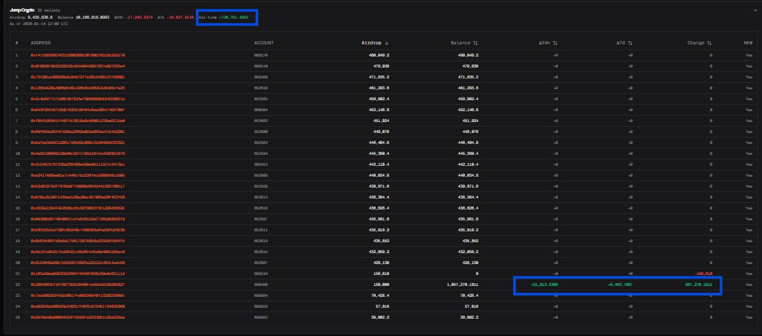Open wallet address link in row 12
Screen dimensions: 762x336
click(x=78, y=175)
